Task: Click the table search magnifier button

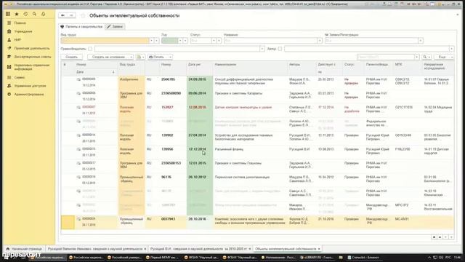Action: [x=426, y=57]
